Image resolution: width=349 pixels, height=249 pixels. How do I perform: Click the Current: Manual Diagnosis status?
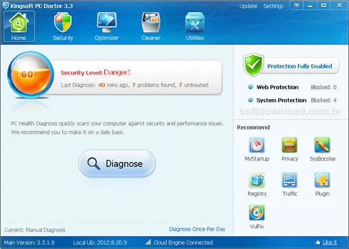point(35,230)
